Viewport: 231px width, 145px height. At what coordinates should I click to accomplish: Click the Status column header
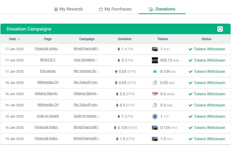tap(206, 39)
